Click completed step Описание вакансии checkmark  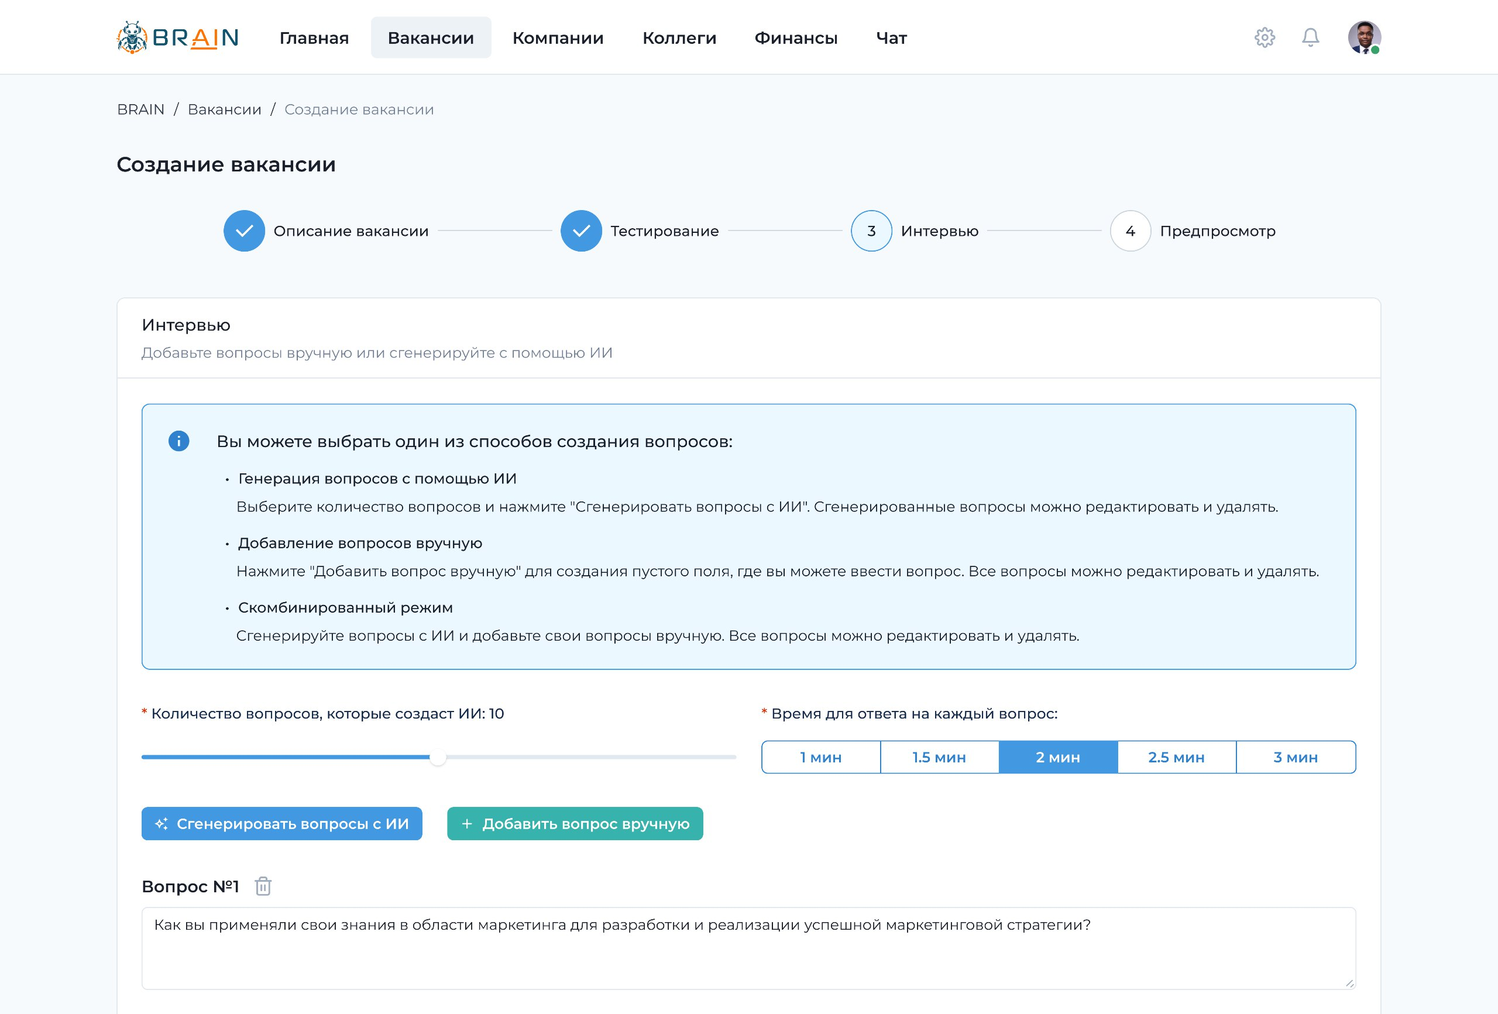coord(244,231)
